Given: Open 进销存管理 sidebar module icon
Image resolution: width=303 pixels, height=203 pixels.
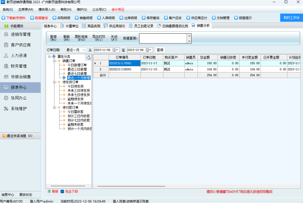Looking at the screenshot, I should click(x=6, y=34).
